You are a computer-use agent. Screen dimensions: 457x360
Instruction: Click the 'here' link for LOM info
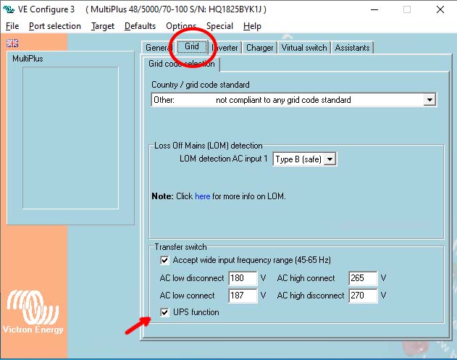(202, 196)
